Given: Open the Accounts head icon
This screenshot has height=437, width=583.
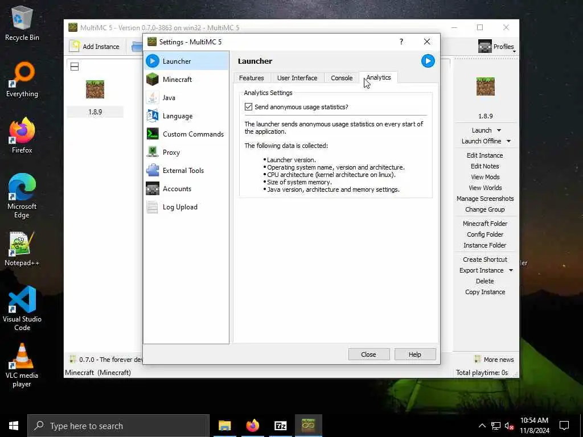Looking at the screenshot, I should [153, 188].
